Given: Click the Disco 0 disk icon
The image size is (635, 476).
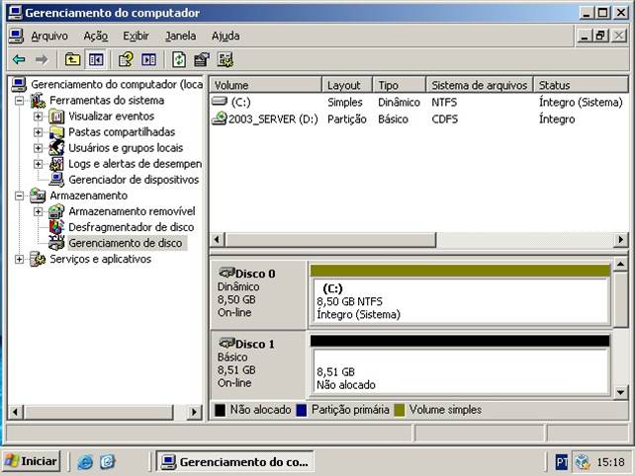Looking at the screenshot, I should pos(227,273).
